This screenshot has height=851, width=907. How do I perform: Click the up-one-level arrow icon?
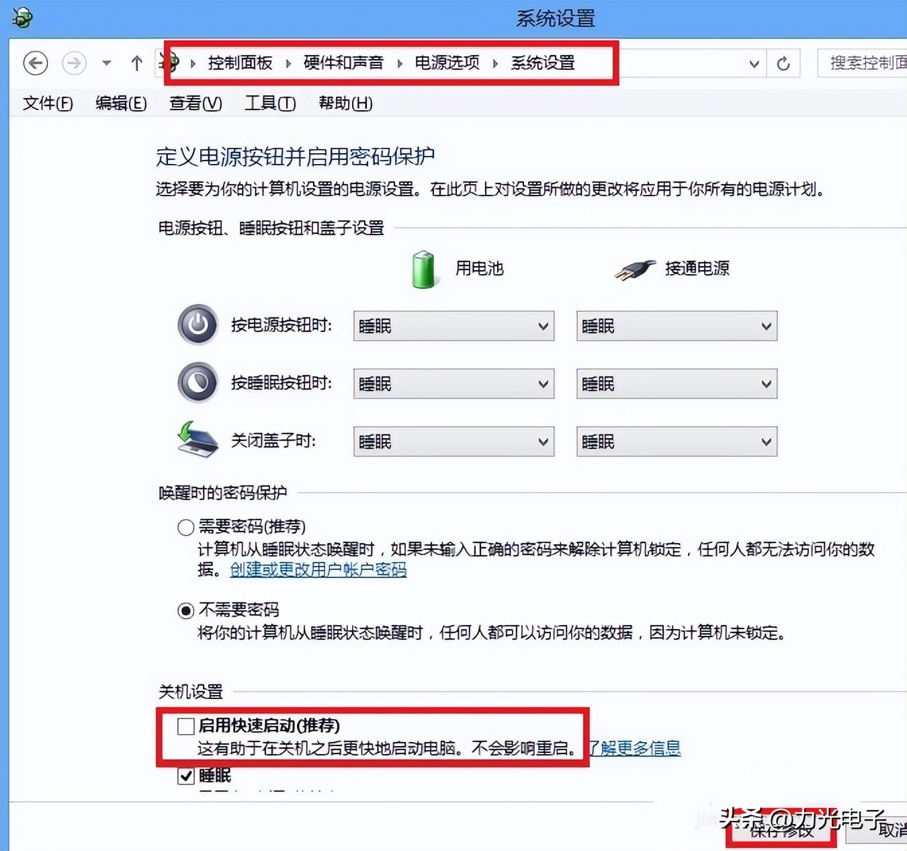coord(136,63)
